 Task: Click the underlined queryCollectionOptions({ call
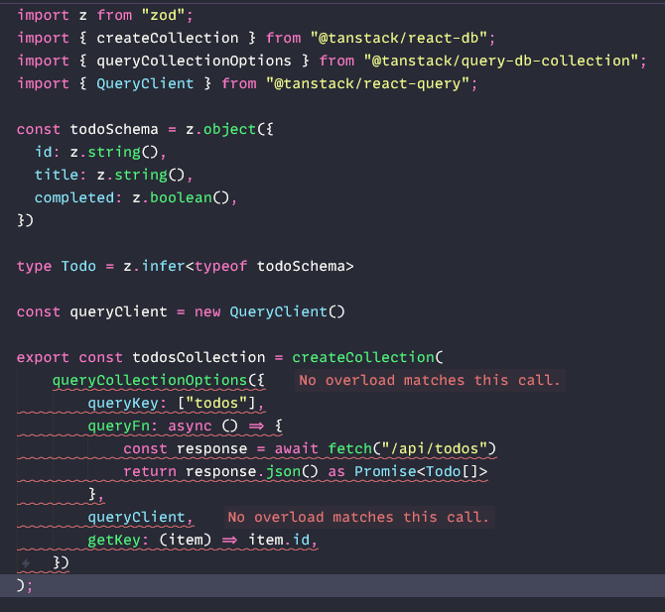point(159,381)
